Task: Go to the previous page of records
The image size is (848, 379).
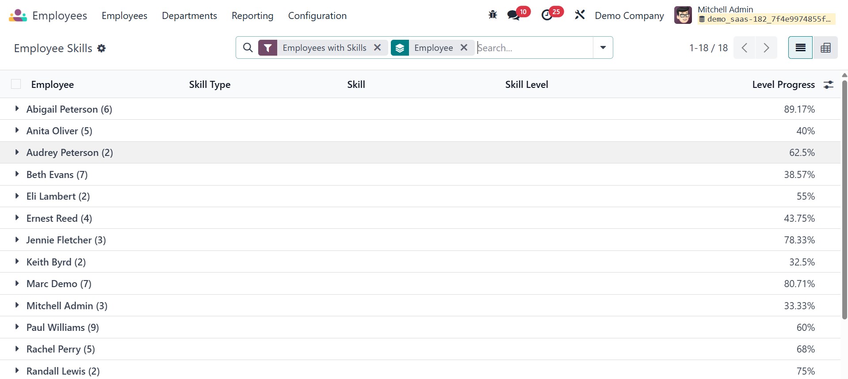Action: tap(745, 48)
